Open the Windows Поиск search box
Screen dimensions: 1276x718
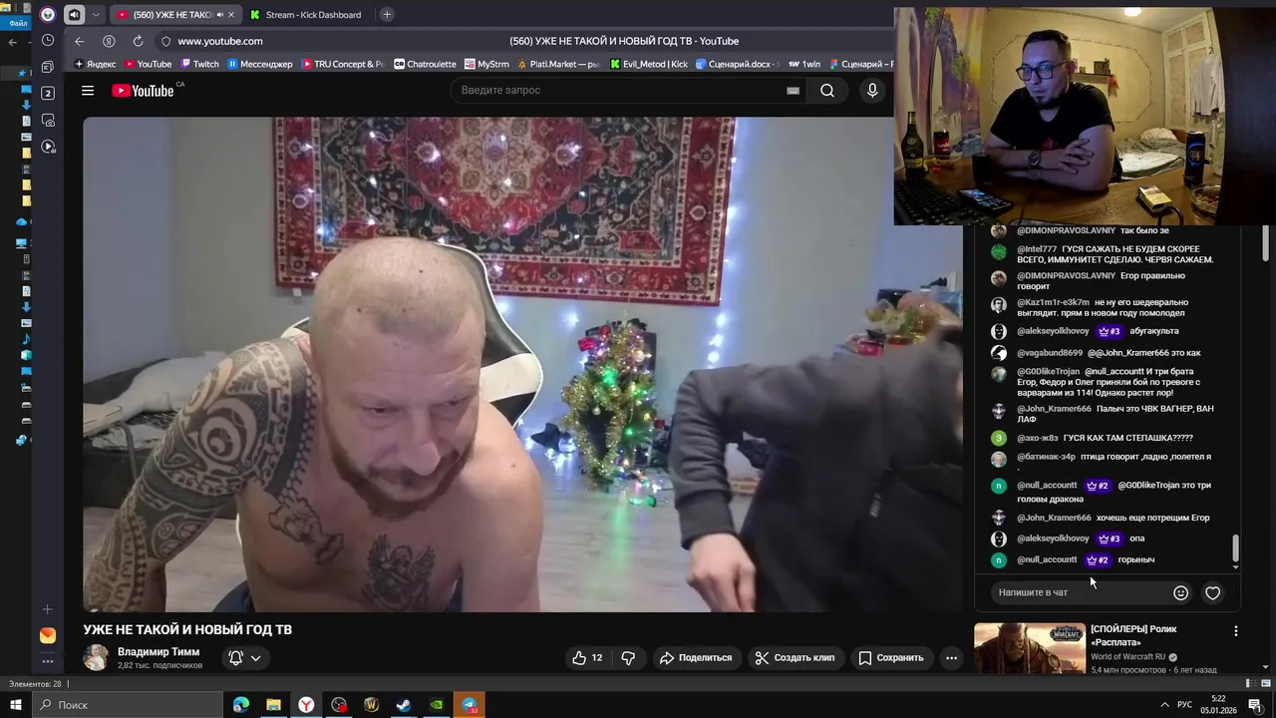[128, 705]
